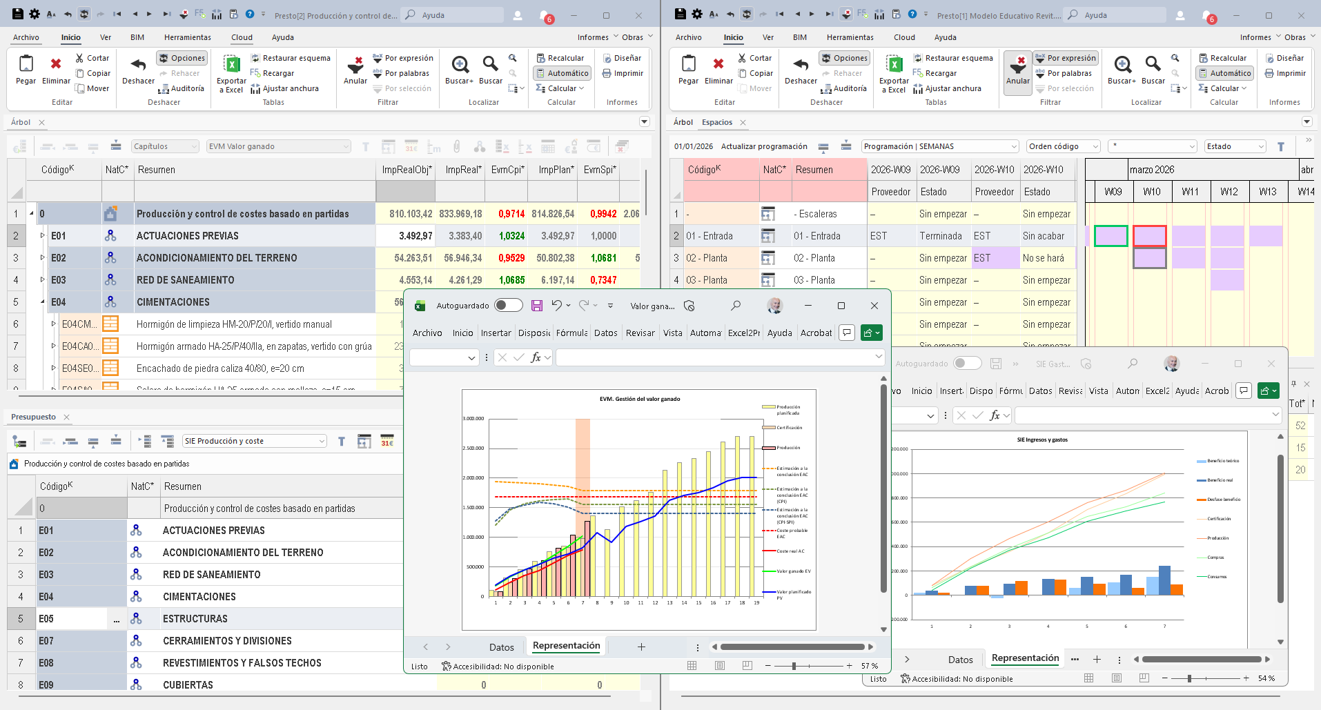Click Recargar in left Presto window
The width and height of the screenshot is (1321, 710).
272,73
